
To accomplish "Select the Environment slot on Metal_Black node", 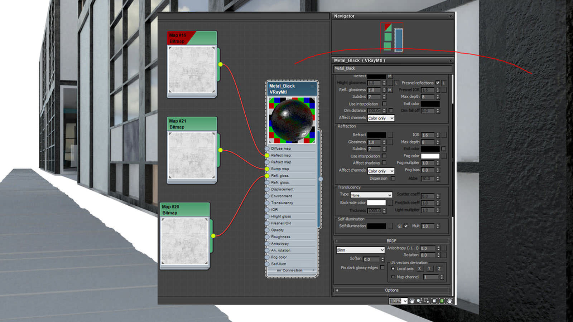I will (x=292, y=196).
